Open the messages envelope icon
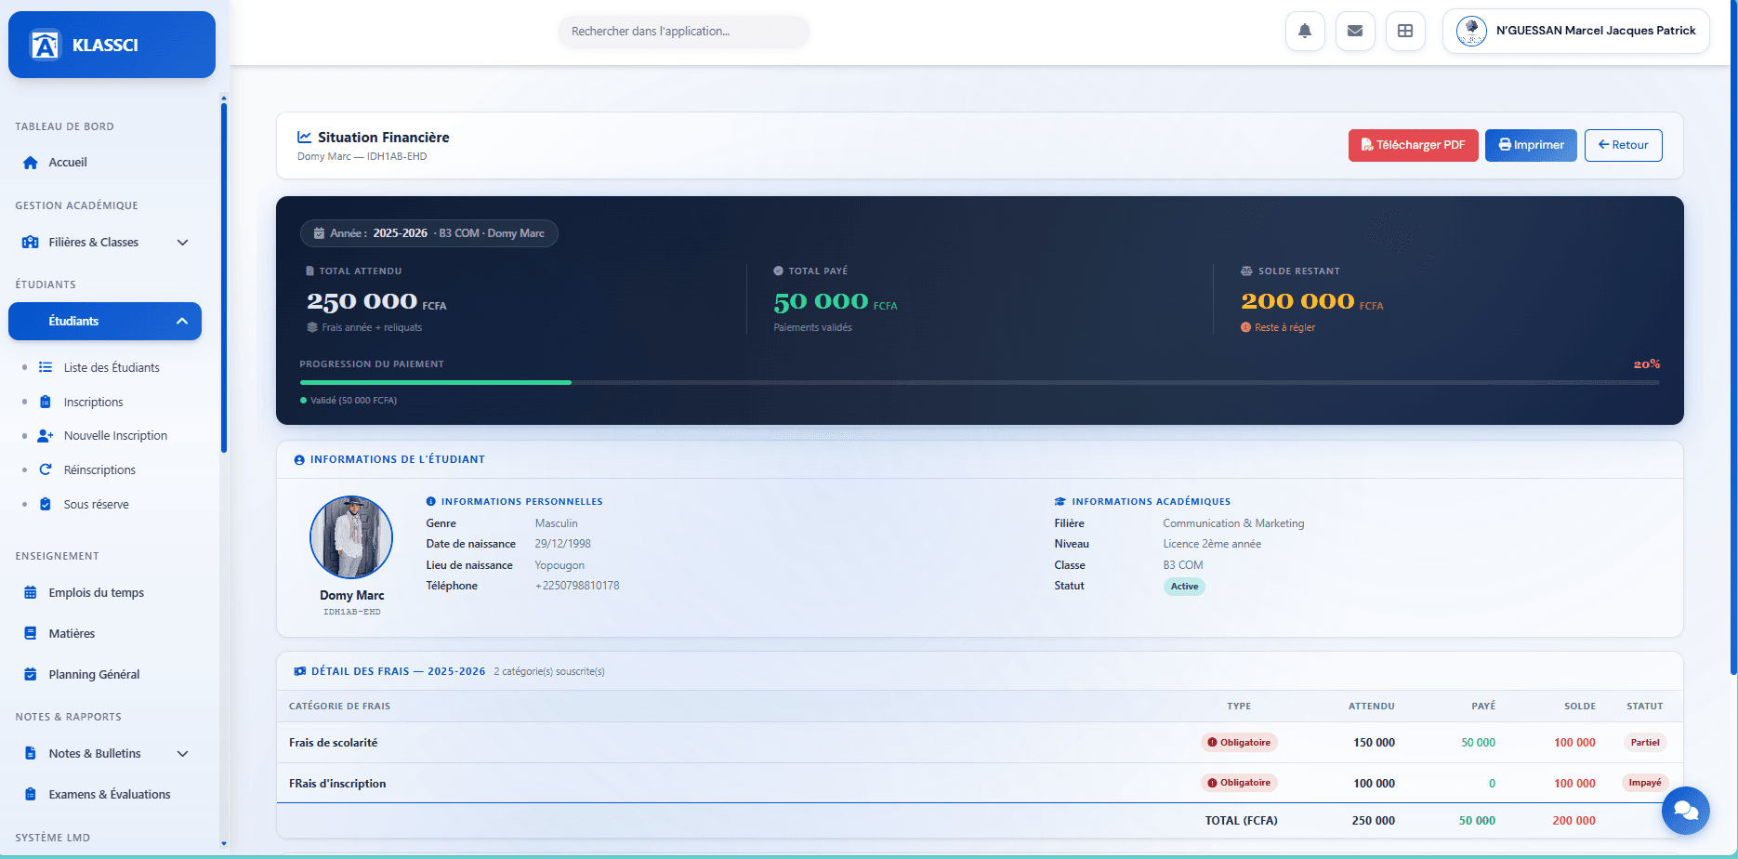 [1355, 31]
